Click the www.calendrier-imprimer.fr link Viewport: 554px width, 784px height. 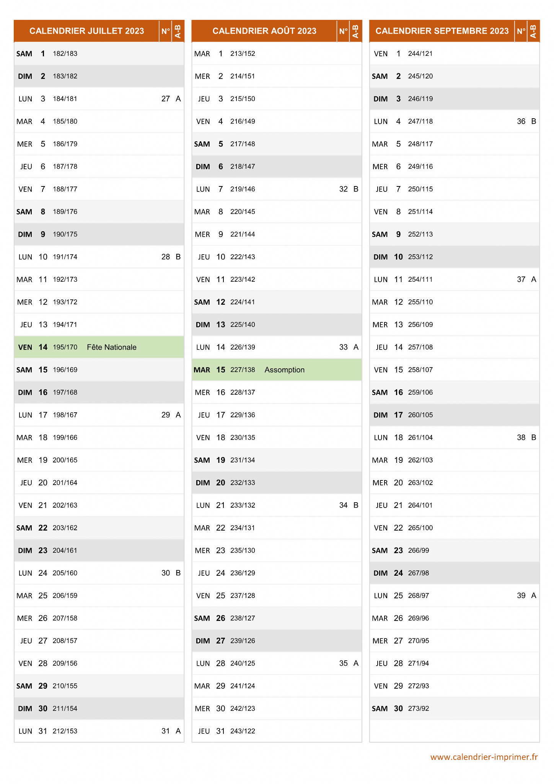click(x=484, y=757)
